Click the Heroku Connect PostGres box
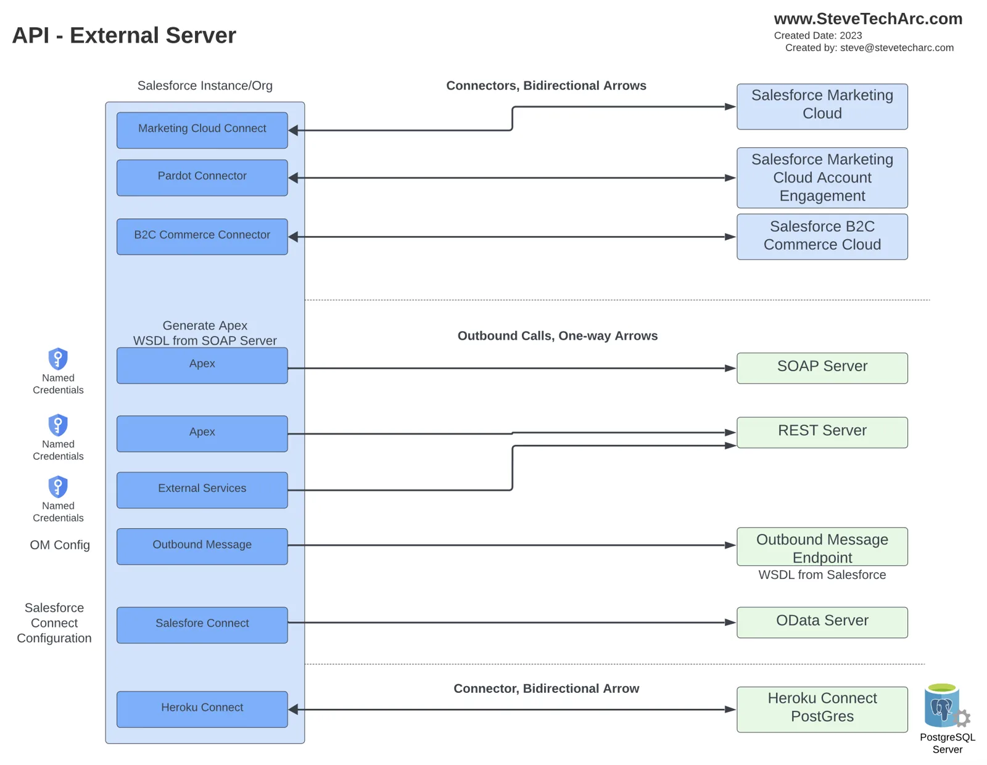Image resolution: width=987 pixels, height=765 pixels. [822, 710]
